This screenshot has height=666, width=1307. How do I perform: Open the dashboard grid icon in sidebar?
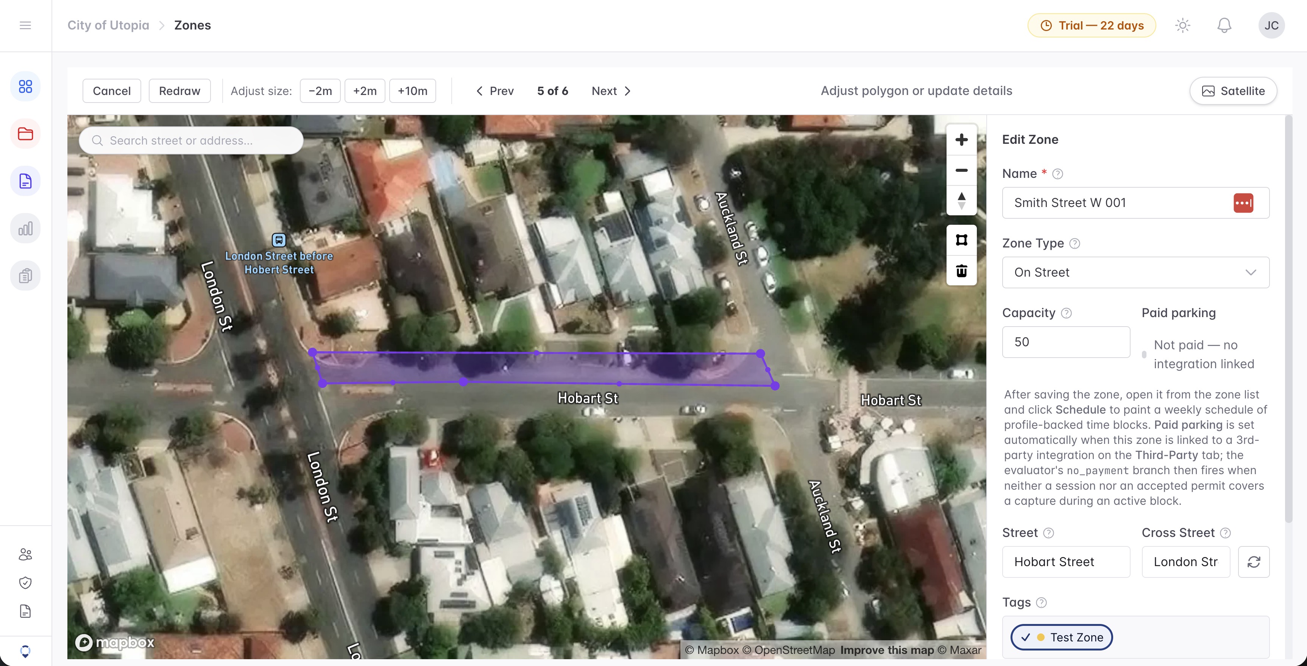tap(25, 87)
